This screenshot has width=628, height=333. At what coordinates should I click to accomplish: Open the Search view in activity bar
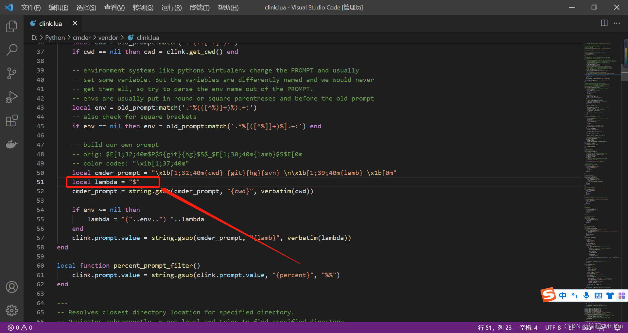point(12,50)
